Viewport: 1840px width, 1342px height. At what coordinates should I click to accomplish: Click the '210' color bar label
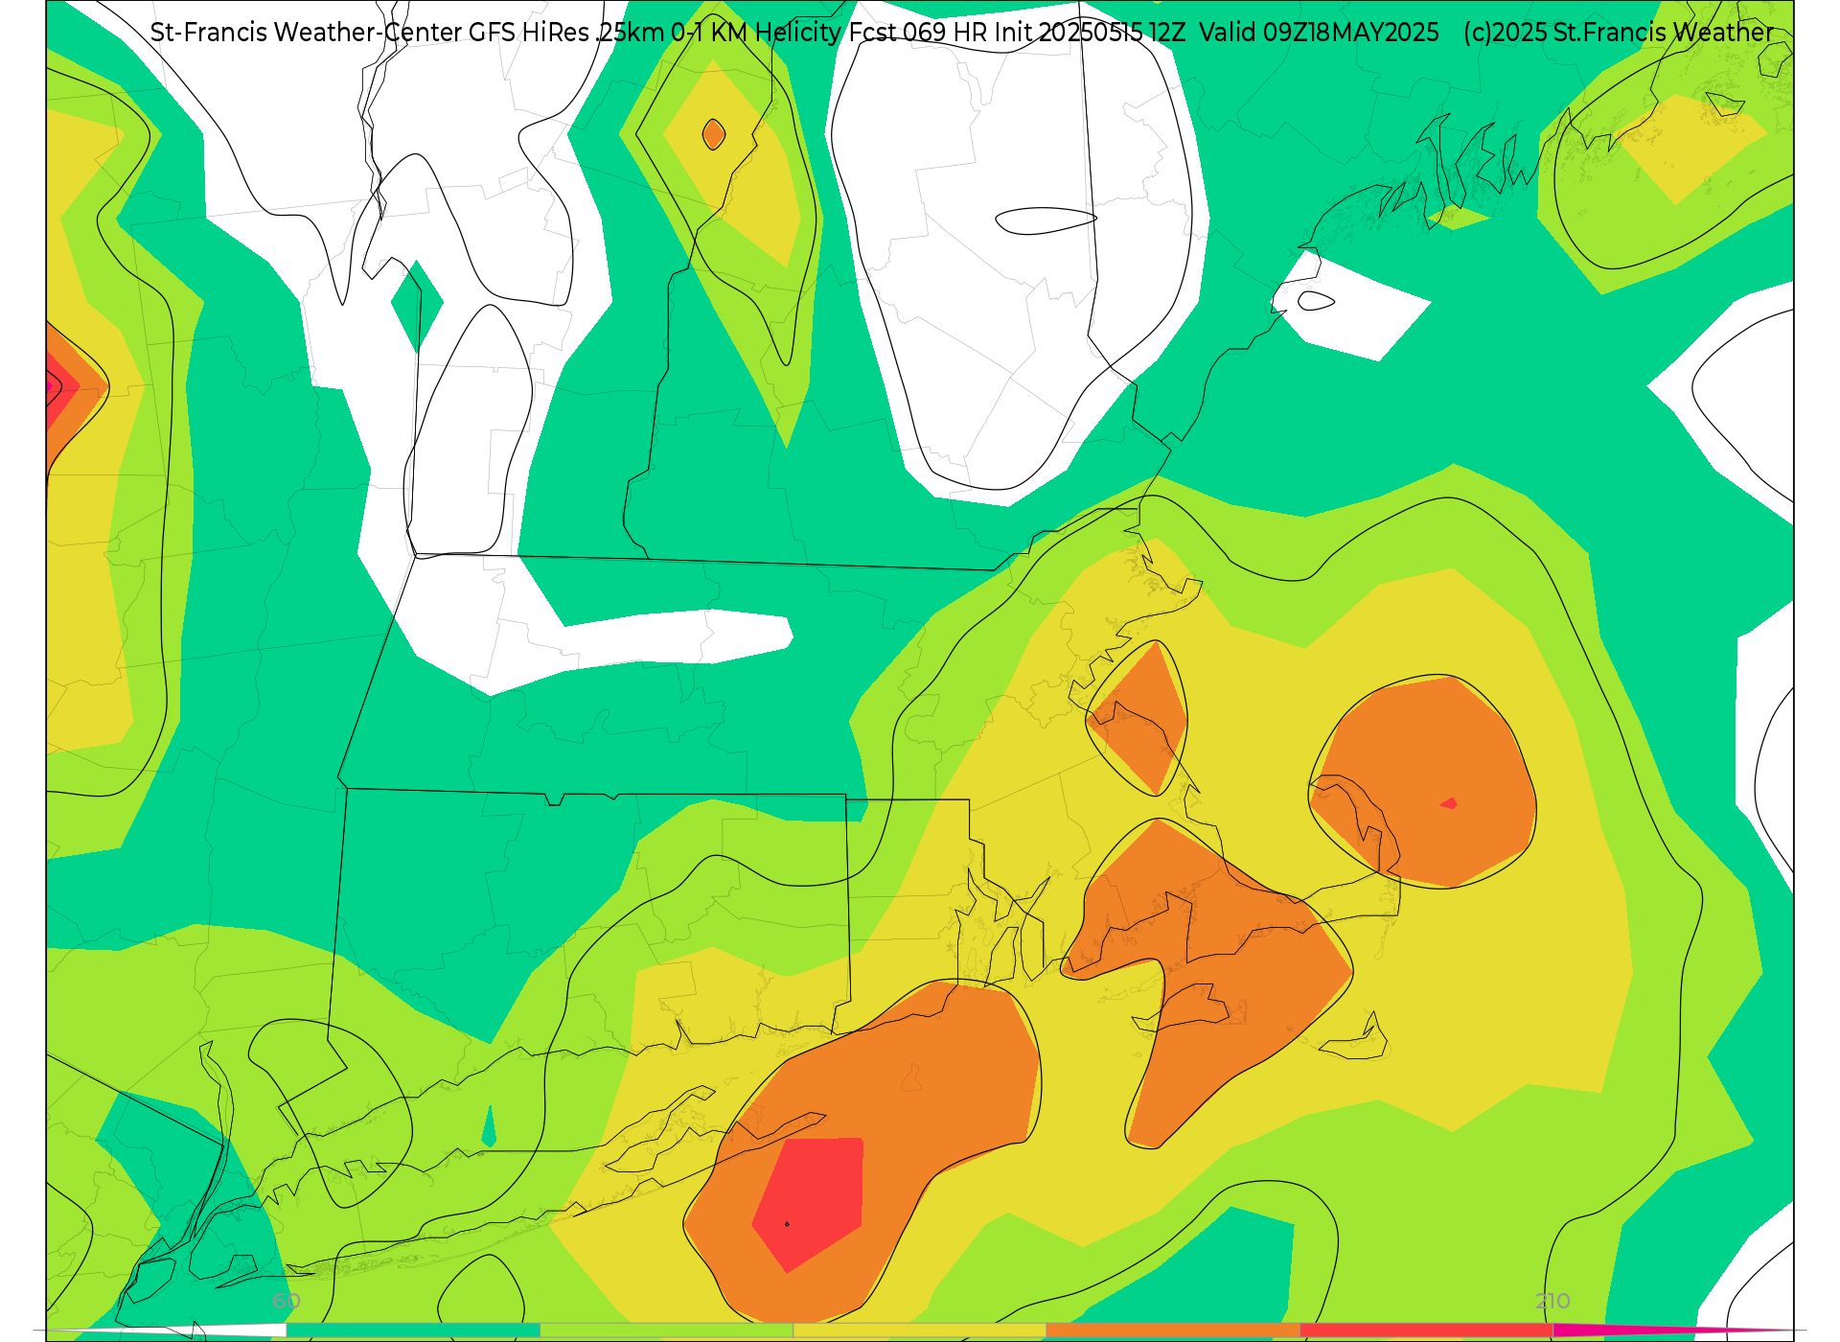[x=1552, y=1302]
